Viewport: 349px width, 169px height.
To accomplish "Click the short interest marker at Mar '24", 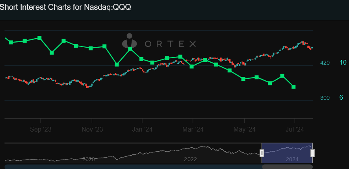I will [x=192, y=66].
